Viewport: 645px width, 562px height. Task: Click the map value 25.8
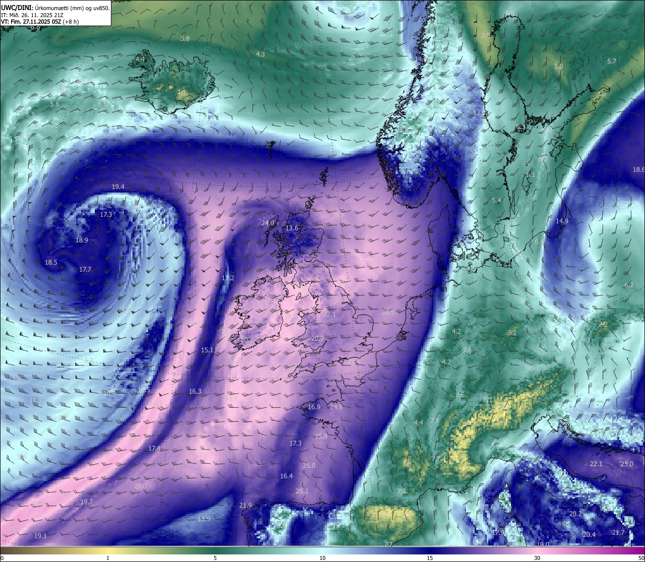(x=321, y=436)
